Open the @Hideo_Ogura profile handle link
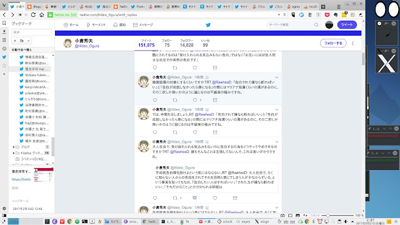The height and width of the screenshot is (225, 400). pos(87,46)
